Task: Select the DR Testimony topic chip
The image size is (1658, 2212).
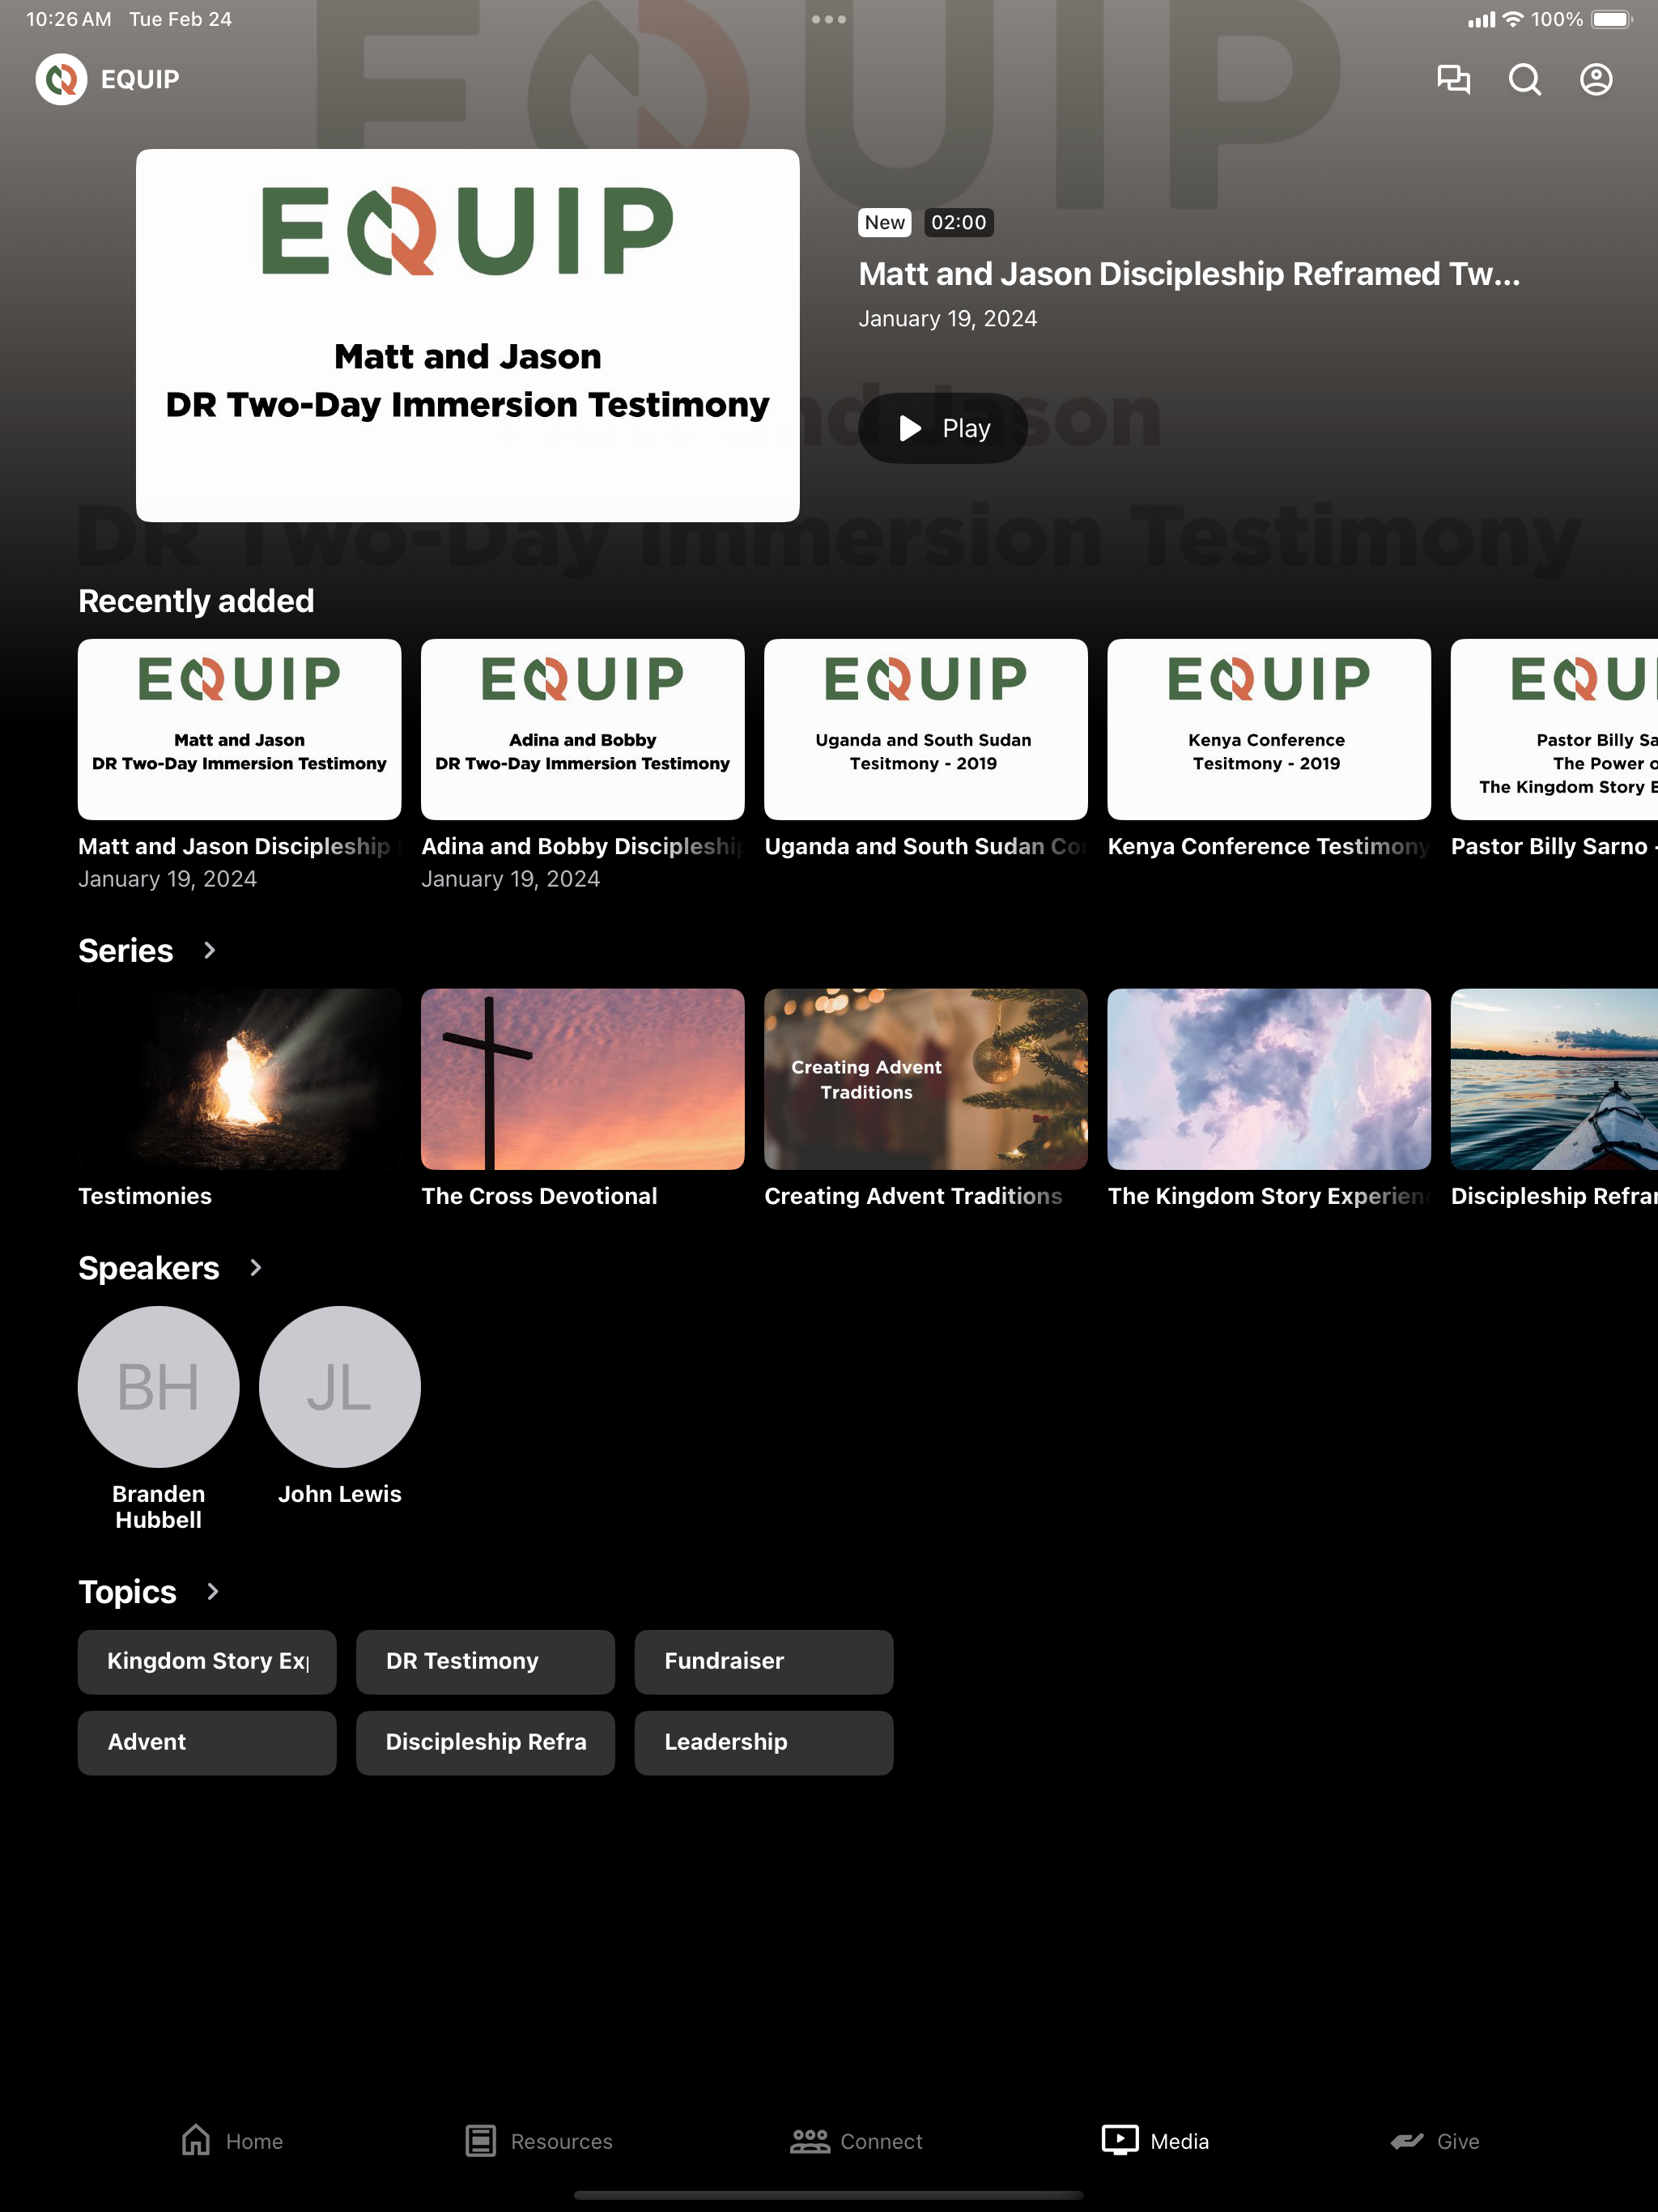Action: (x=485, y=1662)
